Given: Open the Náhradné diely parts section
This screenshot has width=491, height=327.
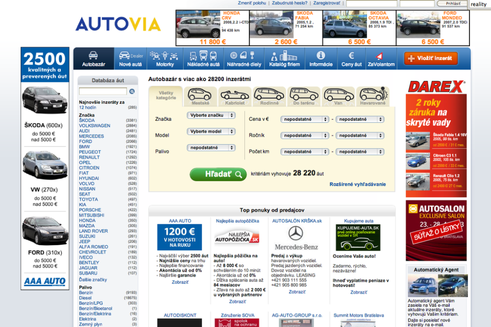Looking at the screenshot, I should coord(244,58).
